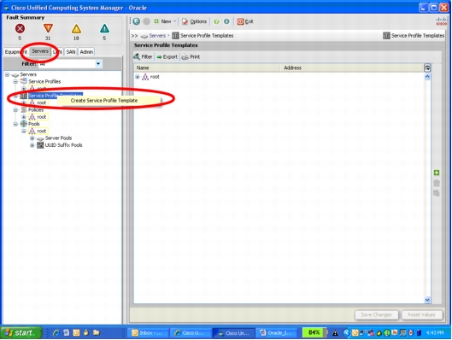This screenshot has width=452, height=340.
Task: Click the Exit toolbar button
Action: (245, 21)
